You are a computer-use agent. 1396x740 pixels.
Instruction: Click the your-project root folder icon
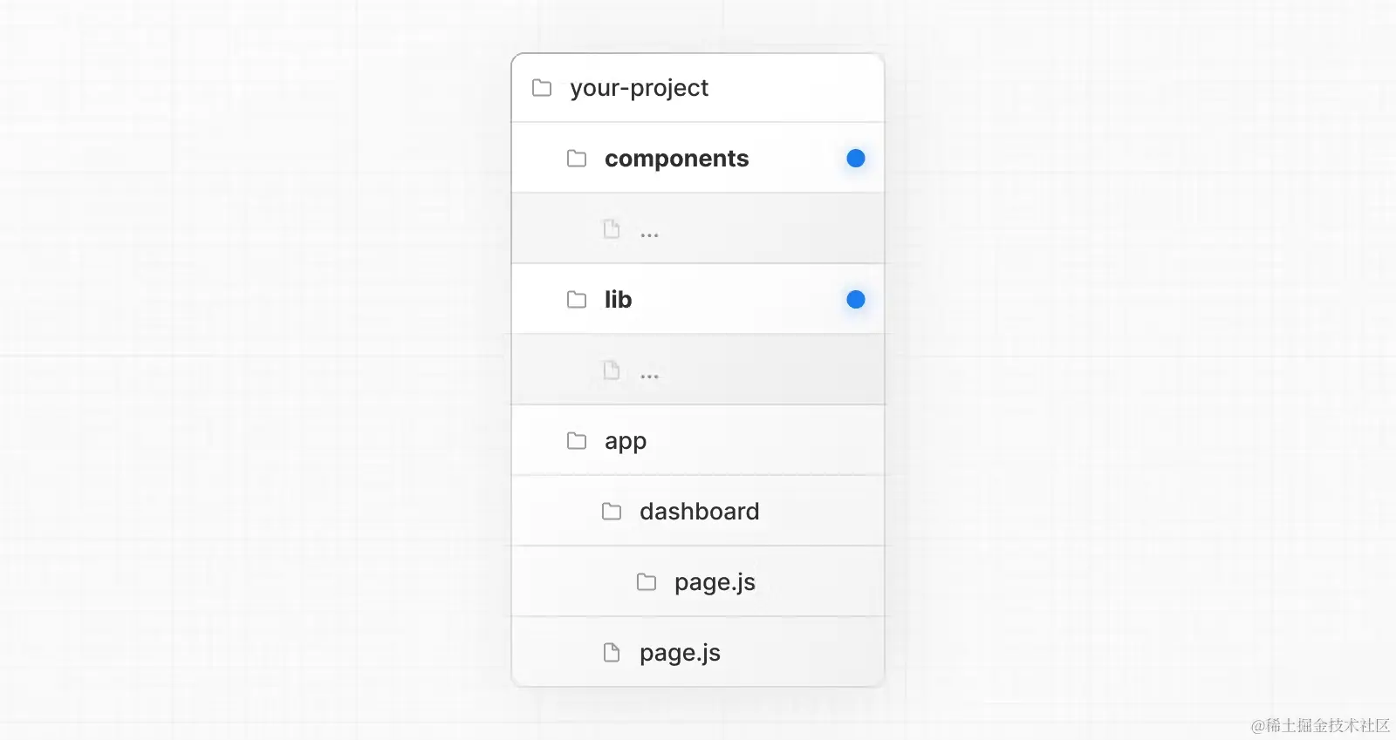tap(542, 88)
